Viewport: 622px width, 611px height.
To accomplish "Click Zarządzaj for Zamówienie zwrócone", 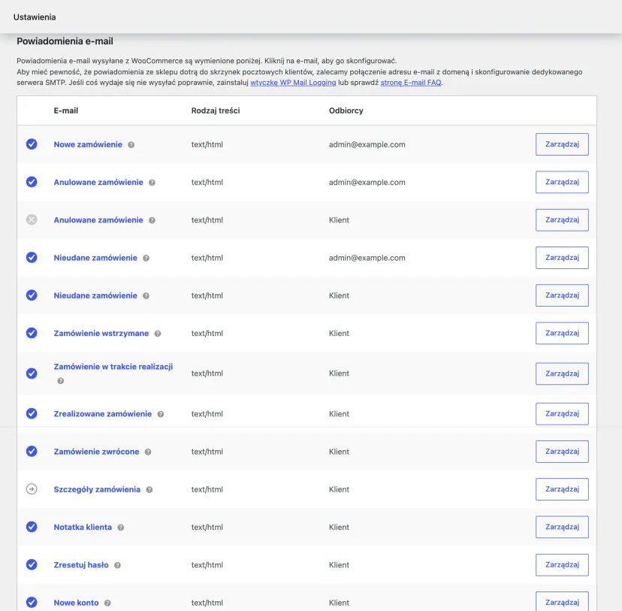I will pyautogui.click(x=562, y=452).
